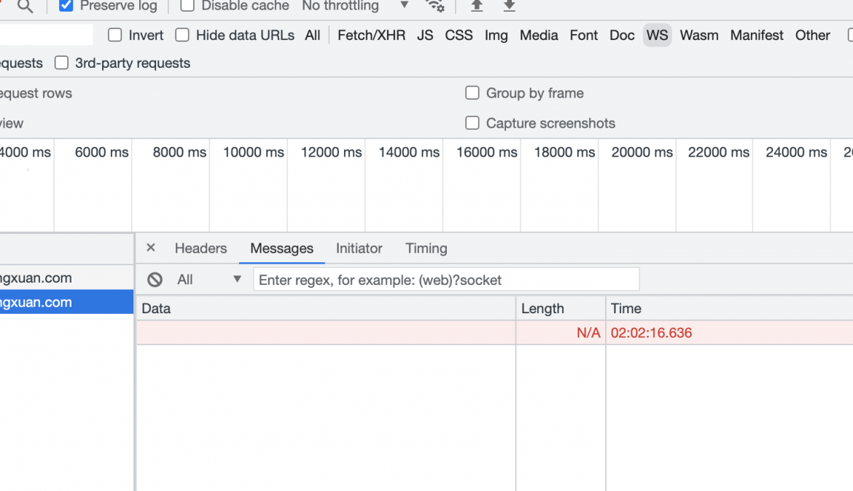Viewport: 853px width, 491px height.
Task: Select the WS filter
Action: tap(657, 36)
